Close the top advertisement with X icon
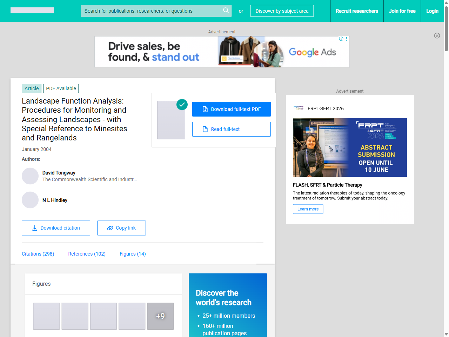Image resolution: width=449 pixels, height=337 pixels. pos(437,35)
